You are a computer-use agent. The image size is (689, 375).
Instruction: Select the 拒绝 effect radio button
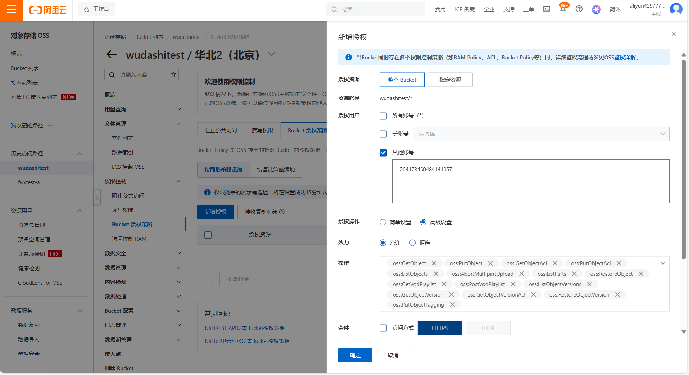click(x=412, y=243)
